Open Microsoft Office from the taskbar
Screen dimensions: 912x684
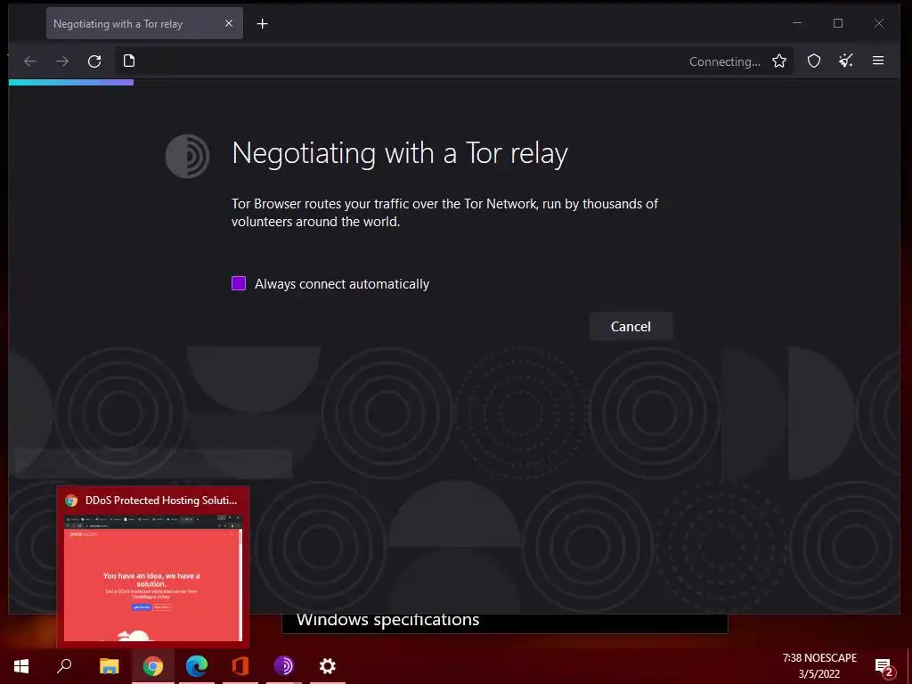click(240, 666)
